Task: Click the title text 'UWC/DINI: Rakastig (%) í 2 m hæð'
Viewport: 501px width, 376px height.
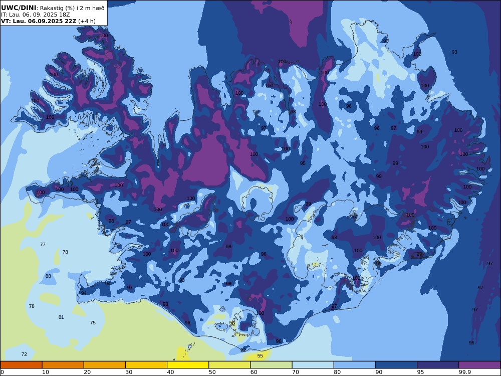Action: click(53, 8)
